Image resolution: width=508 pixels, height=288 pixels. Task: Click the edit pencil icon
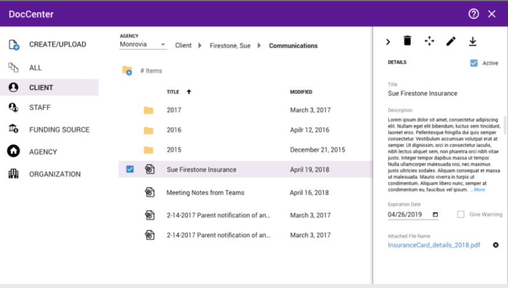451,41
